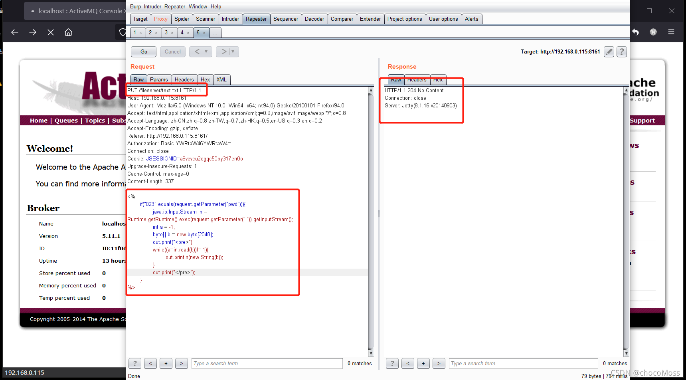Open the Window menu

(198, 6)
